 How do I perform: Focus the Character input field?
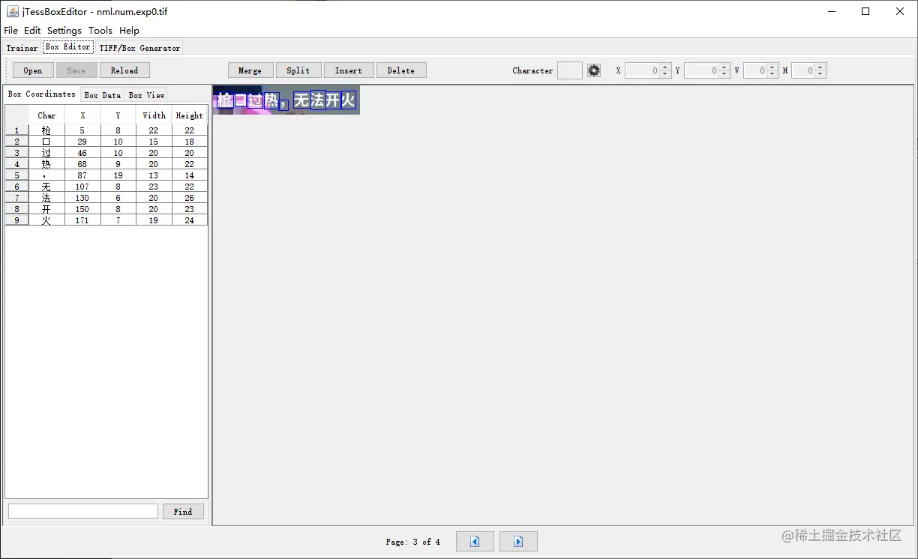[x=570, y=70]
